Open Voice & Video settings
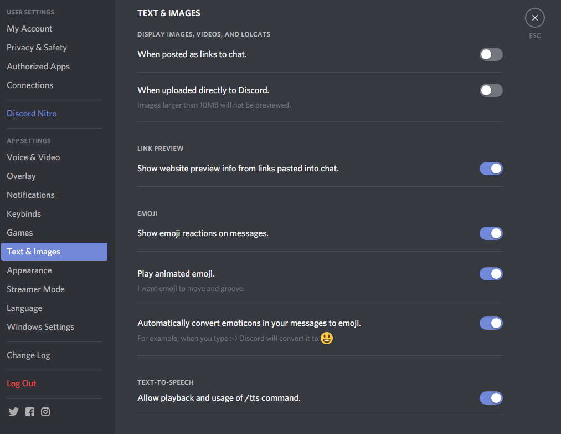The width and height of the screenshot is (561, 434). 33,157
